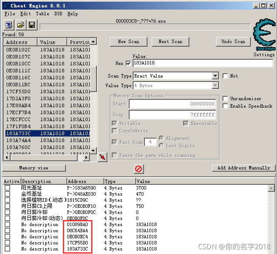Viewport: 277px width, 254px height.
Task: Click results list scroll up arrow
Action: (93, 41)
